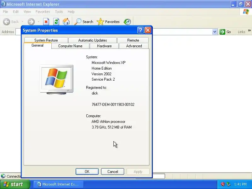Open the Search magnifier in the toolbar

tap(78, 22)
